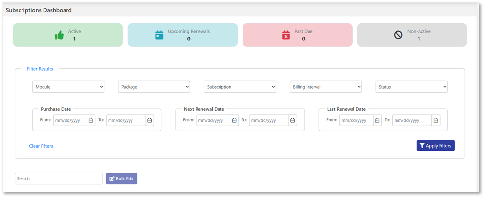The image size is (485, 198).
Task: Open the Subscription dropdown
Action: pos(240,87)
